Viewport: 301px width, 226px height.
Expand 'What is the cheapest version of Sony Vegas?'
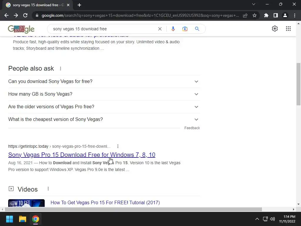(x=104, y=119)
